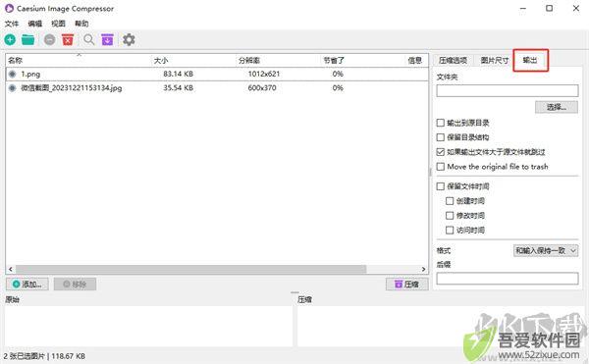Uncheck 如果输出文件大于源文件就跳过 option
This screenshot has height=364, width=589.
(x=441, y=152)
